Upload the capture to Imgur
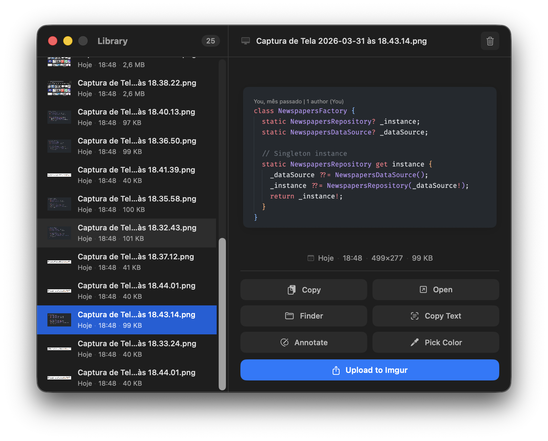Screen dimensions: 548x441 tap(370, 370)
